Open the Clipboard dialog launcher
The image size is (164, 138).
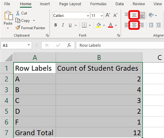pos(47,35)
